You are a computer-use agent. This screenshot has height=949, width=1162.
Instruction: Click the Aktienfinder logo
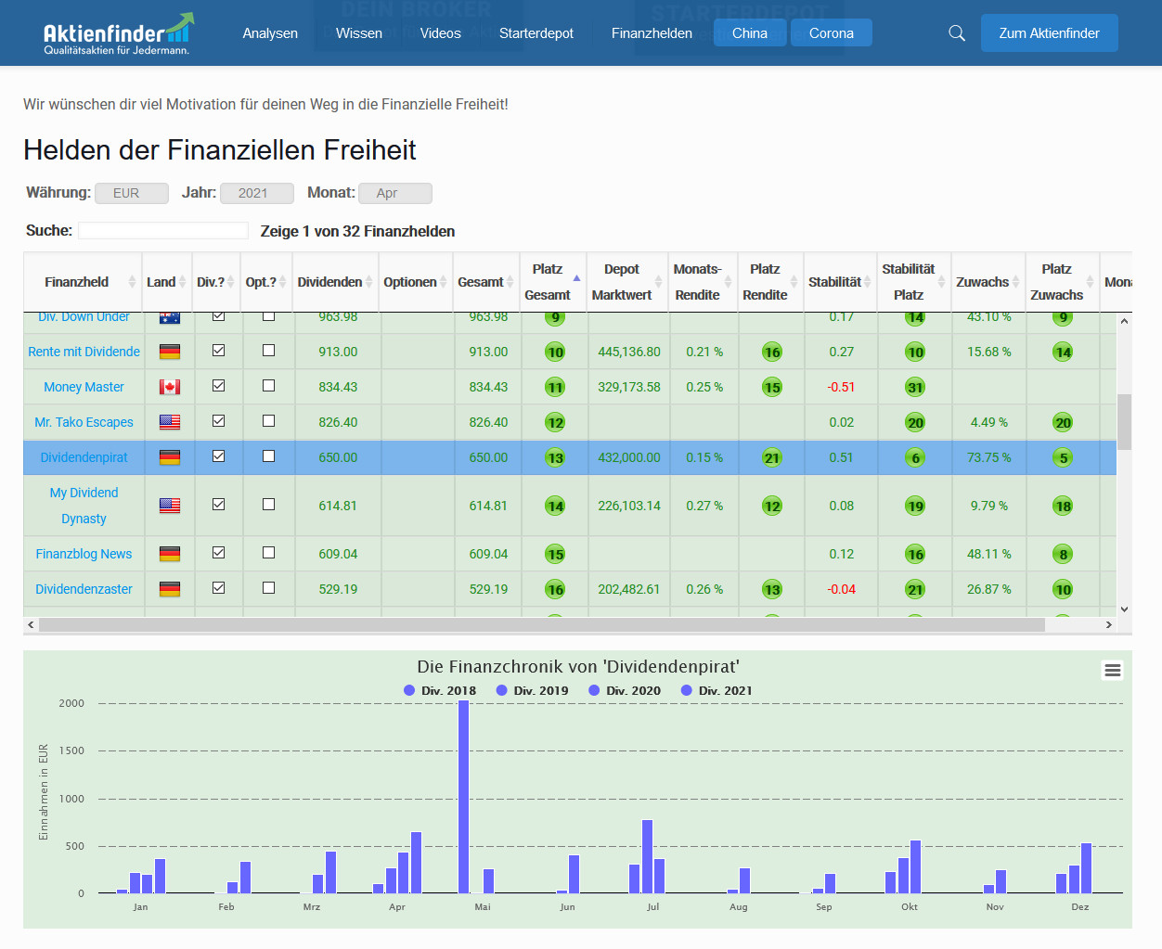click(x=119, y=33)
